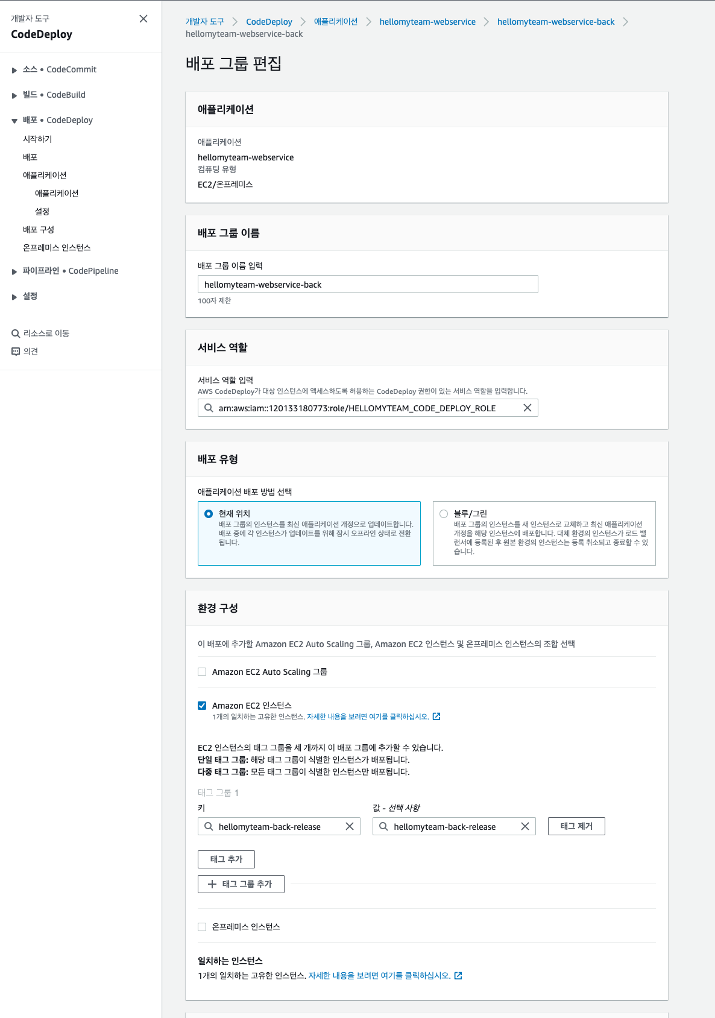The height and width of the screenshot is (1018, 715).
Task: Click the 리소스로 이동 search icon
Action: pyautogui.click(x=16, y=334)
